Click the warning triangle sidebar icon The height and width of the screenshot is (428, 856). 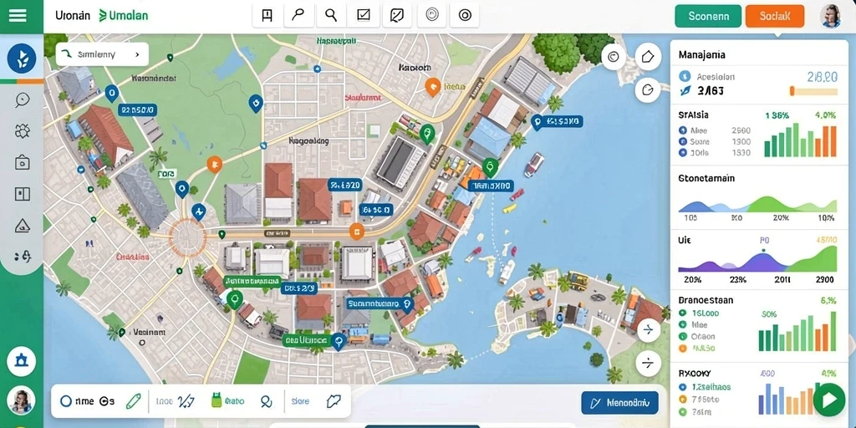coord(22,225)
